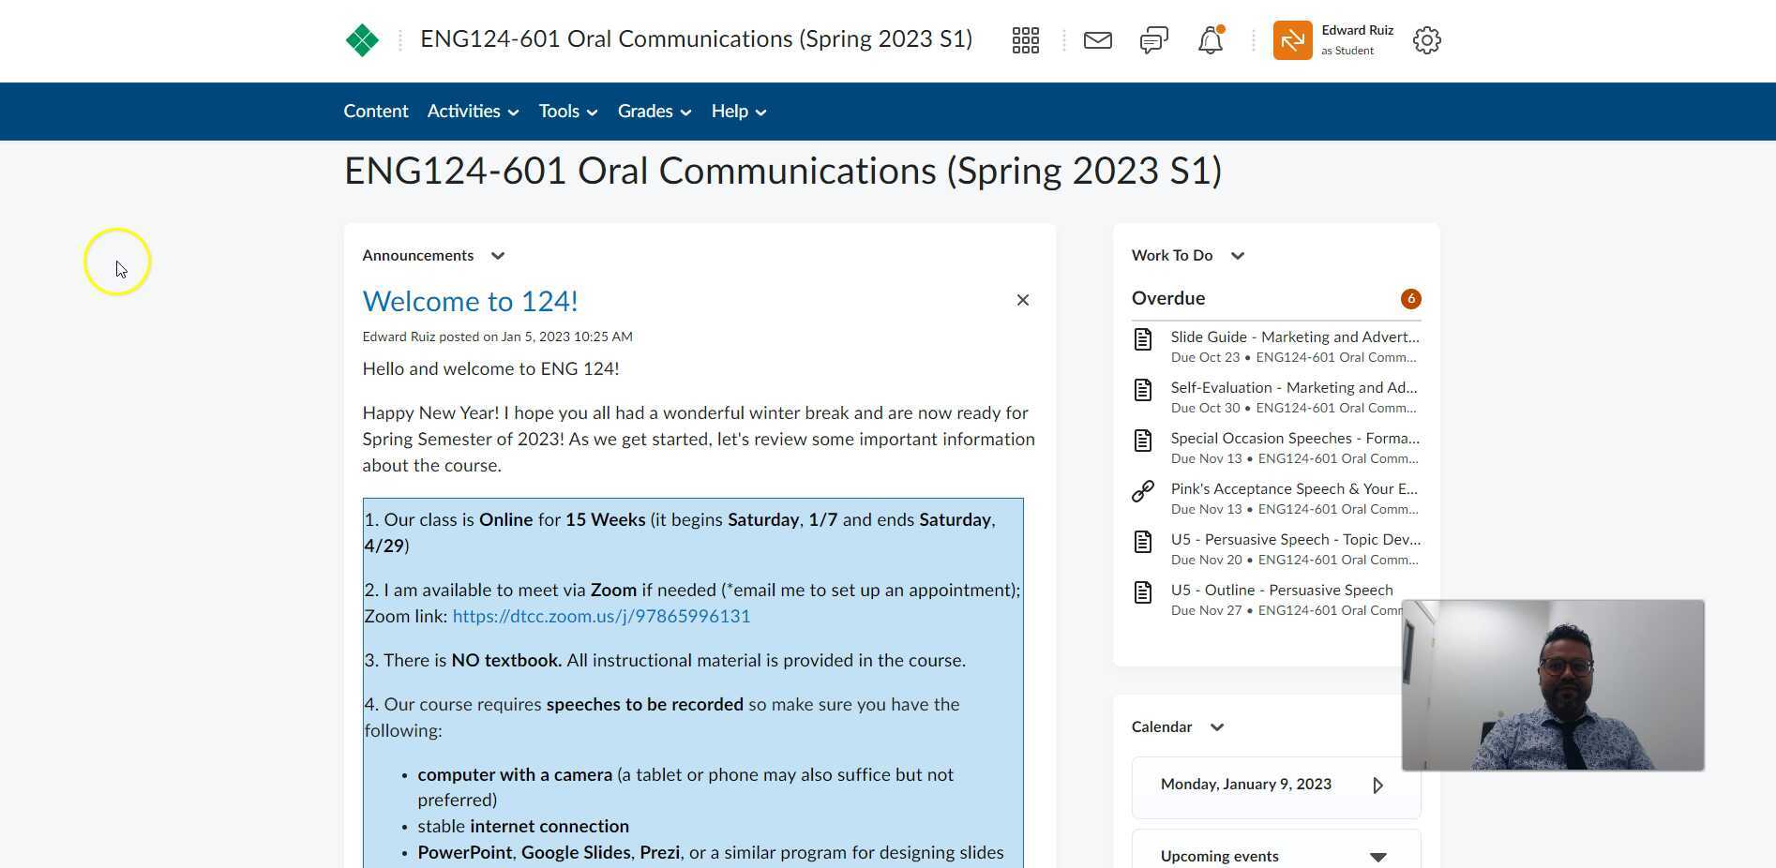Go to next calendar day arrow
The width and height of the screenshot is (1776, 868).
click(1377, 786)
